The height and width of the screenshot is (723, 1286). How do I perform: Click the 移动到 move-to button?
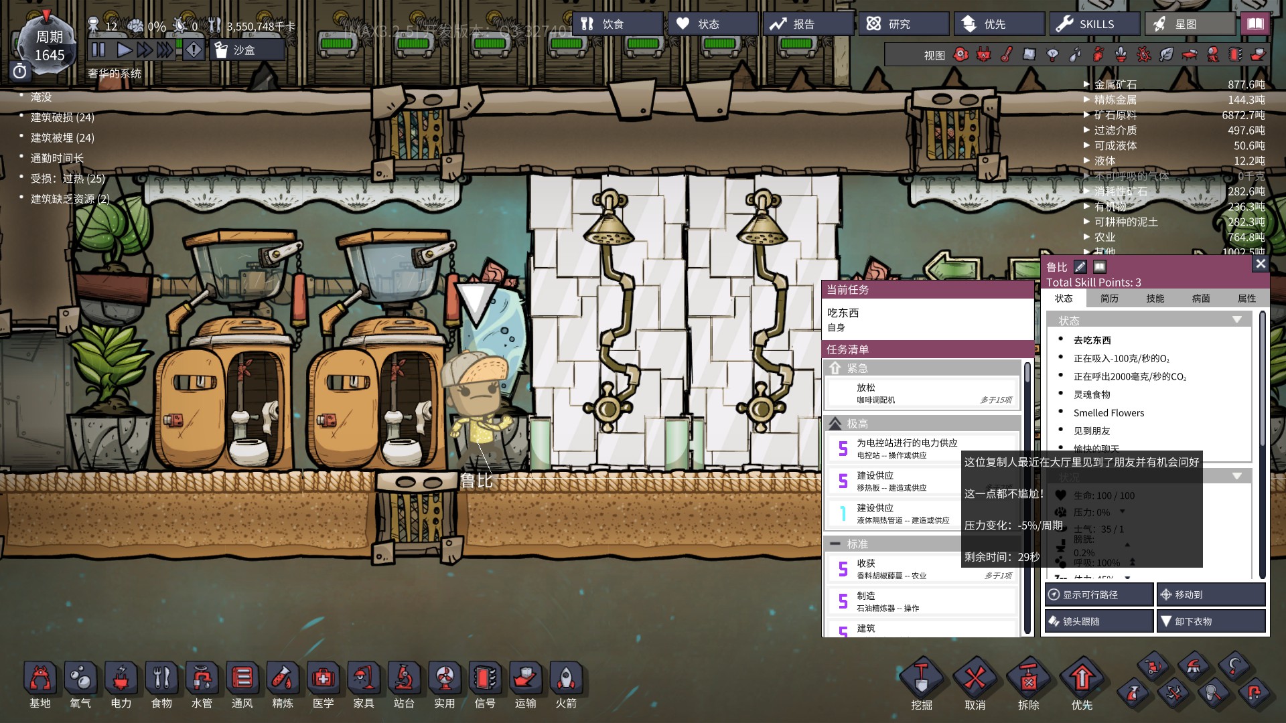coord(1211,594)
